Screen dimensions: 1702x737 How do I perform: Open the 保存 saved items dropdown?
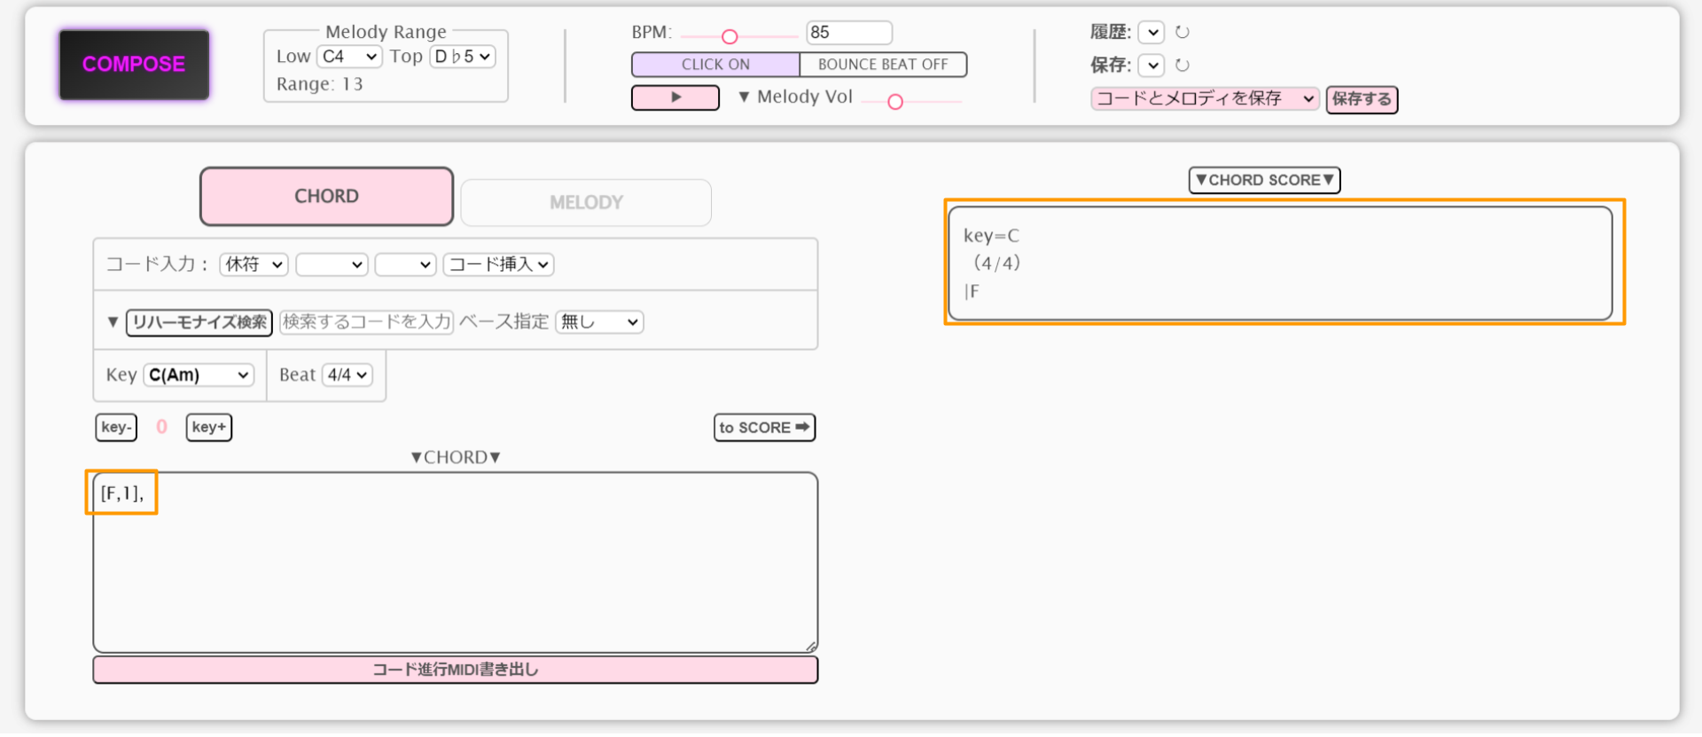(x=1151, y=66)
